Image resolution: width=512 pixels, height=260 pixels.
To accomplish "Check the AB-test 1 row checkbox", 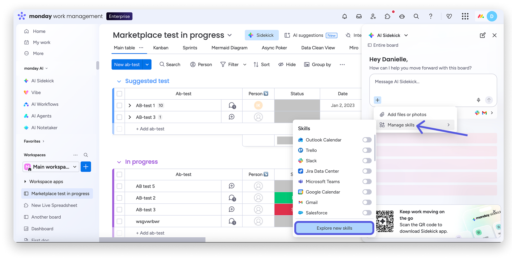I will tap(119, 106).
